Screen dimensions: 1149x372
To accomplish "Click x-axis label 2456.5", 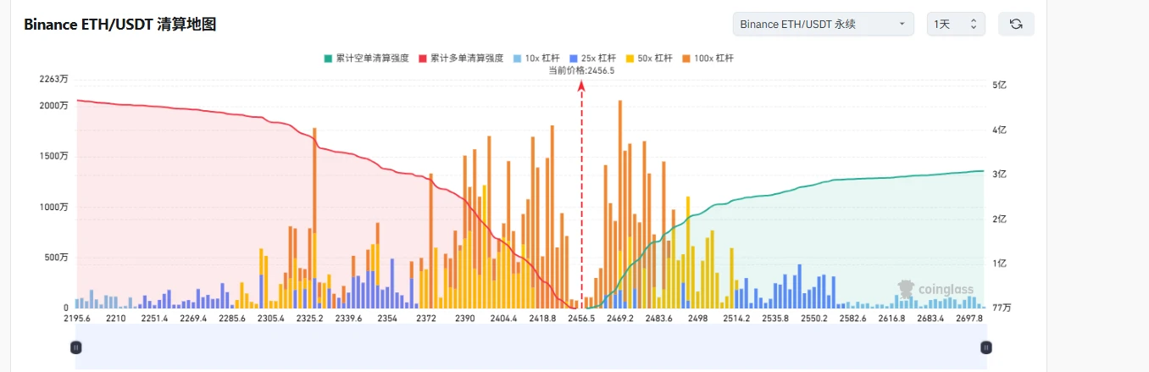I will pos(581,319).
